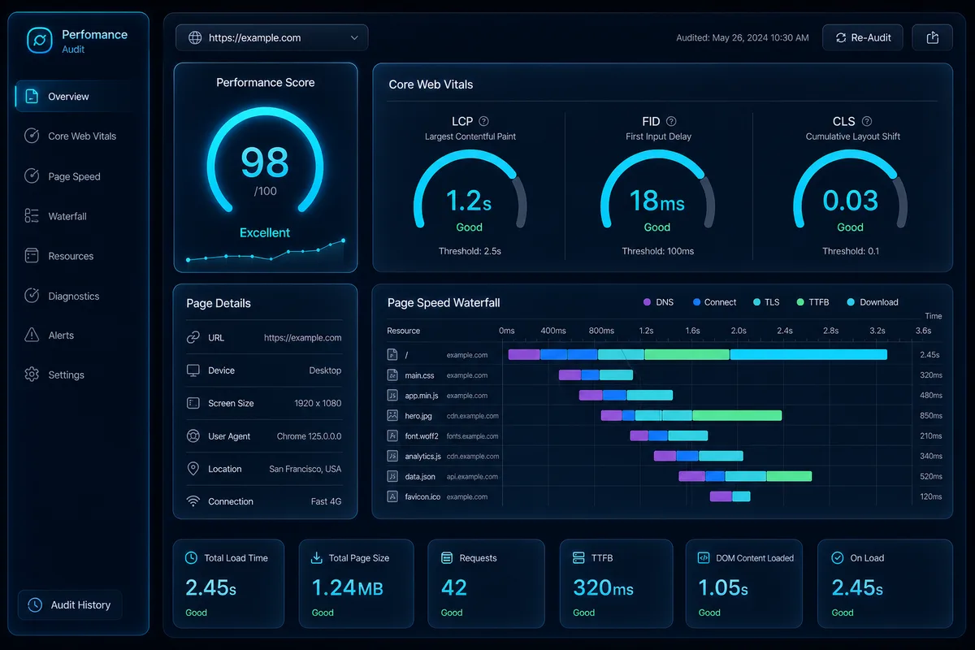The image size is (975, 650).
Task: Click the CLS help question icon
Action: coord(867,121)
